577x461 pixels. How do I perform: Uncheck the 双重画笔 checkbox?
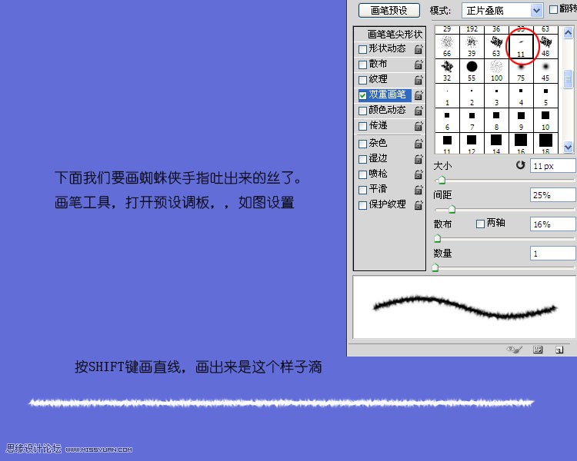point(362,95)
